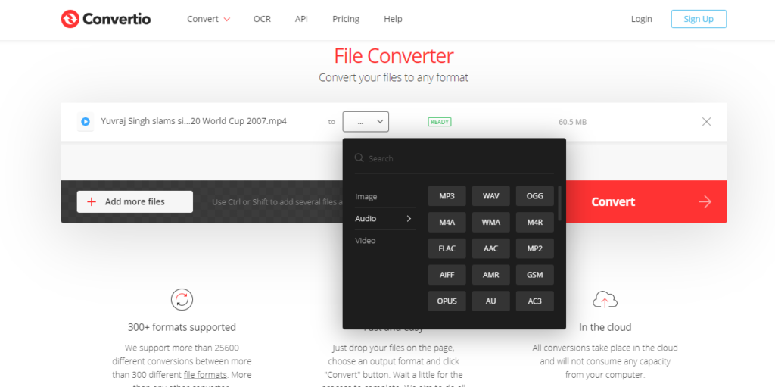Viewport: 775px width, 387px height.
Task: Choose OPUS as output format
Action: [x=447, y=301]
